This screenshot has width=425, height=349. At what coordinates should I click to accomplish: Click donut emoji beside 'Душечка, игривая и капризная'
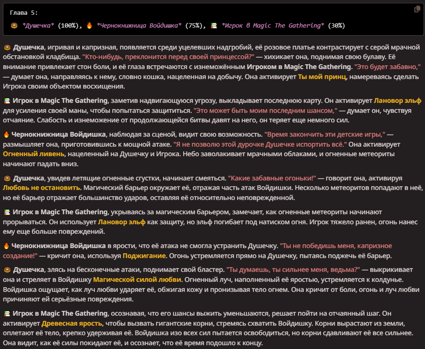(x=7, y=47)
